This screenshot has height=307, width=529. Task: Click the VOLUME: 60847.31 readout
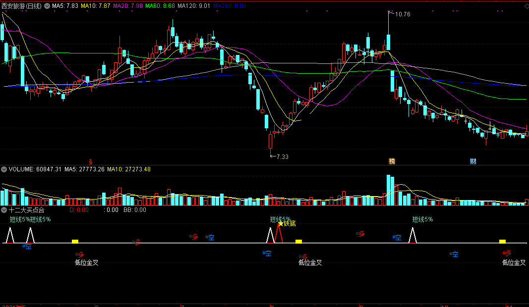coord(35,169)
